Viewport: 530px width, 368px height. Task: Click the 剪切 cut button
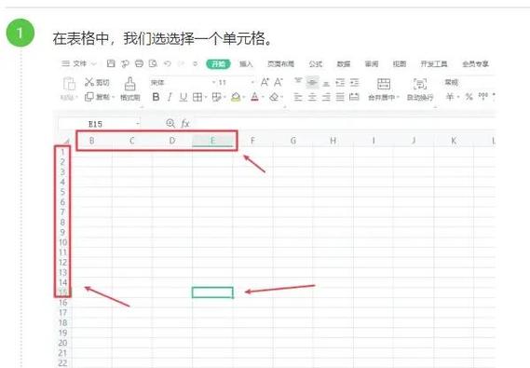[x=97, y=82]
